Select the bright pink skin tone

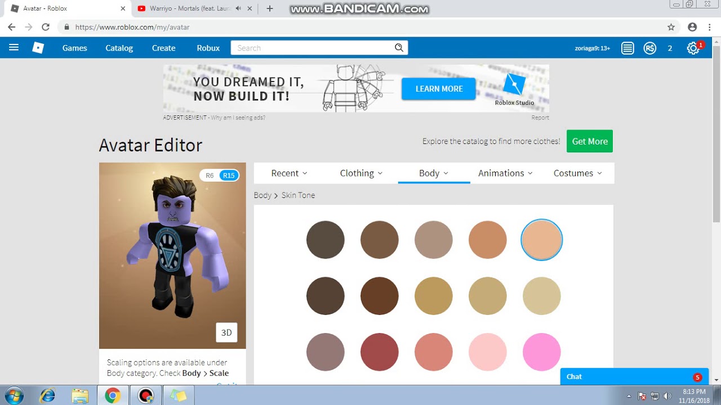pyautogui.click(x=542, y=352)
